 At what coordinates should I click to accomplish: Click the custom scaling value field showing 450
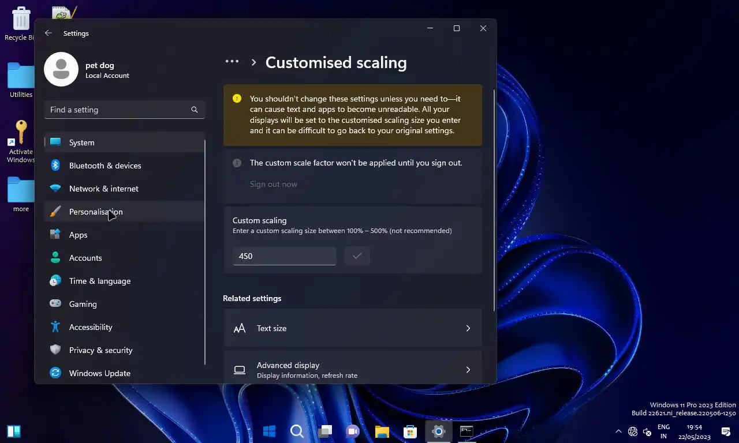[x=284, y=256]
